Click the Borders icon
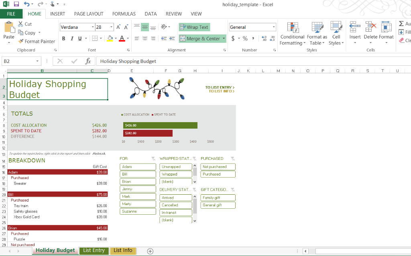411x256 pixels. (95, 38)
